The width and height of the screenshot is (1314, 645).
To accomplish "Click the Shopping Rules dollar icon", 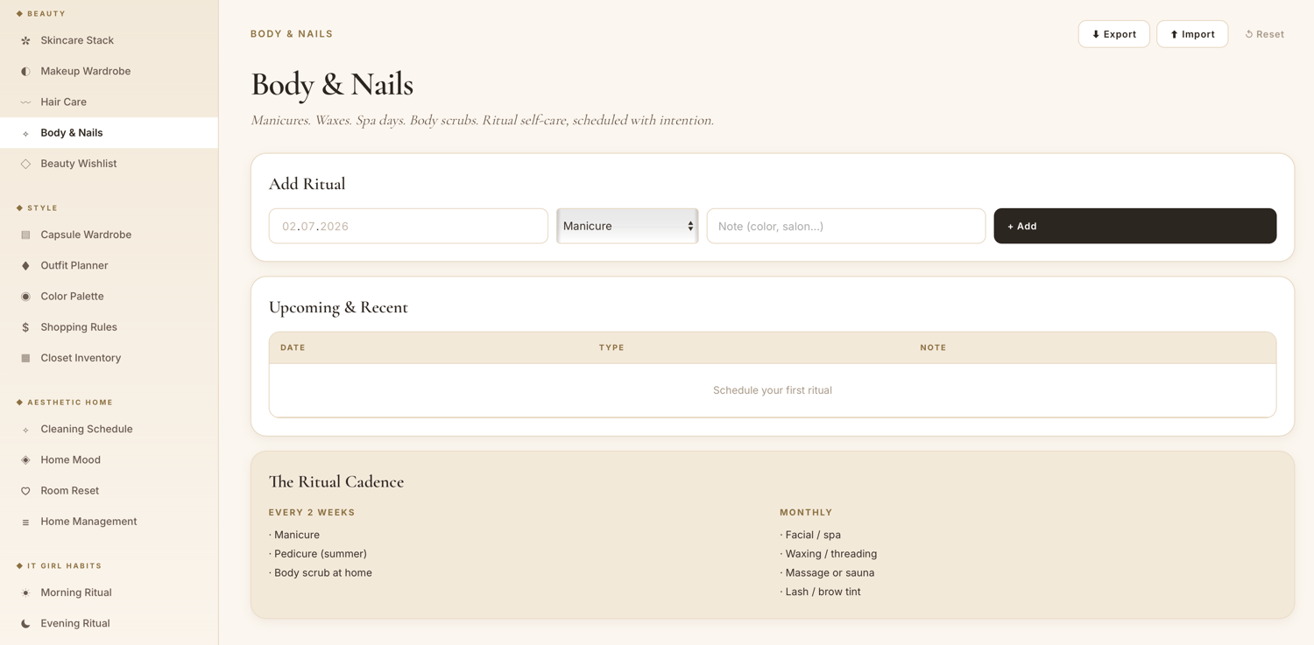I will point(25,327).
